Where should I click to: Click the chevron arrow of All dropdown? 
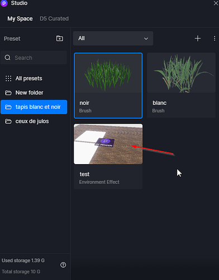tap(146, 39)
